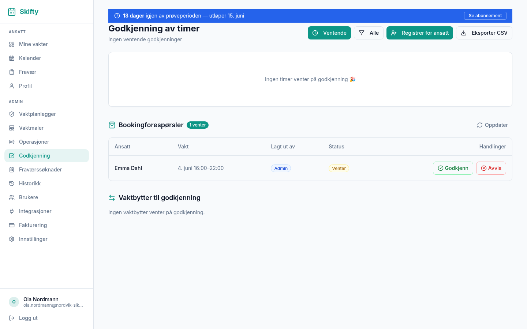This screenshot has width=527, height=329.
Task: Click the Profil person icon
Action: [x=12, y=86]
